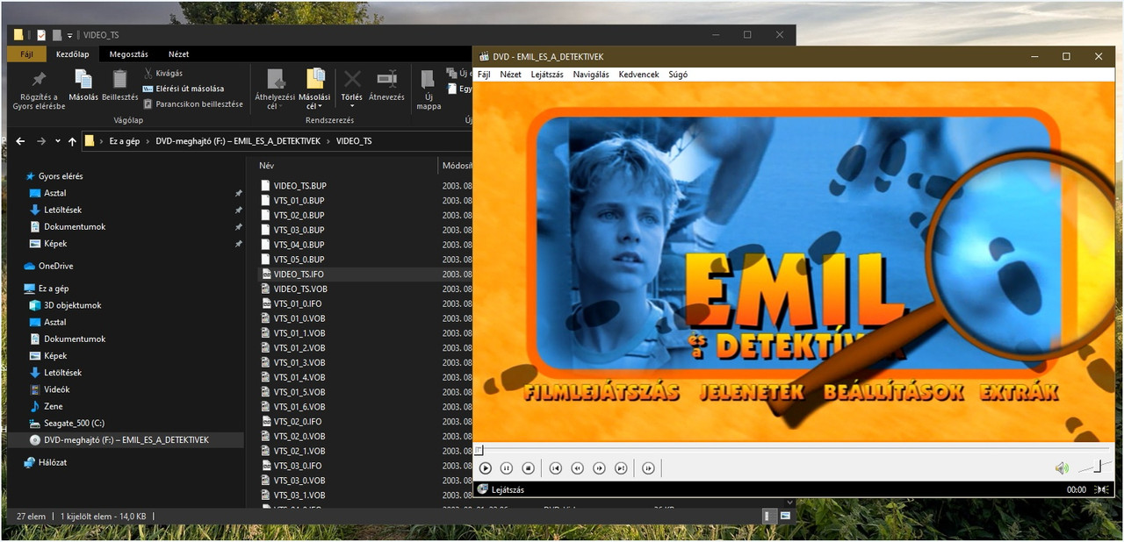This screenshot has height=542, width=1124.
Task: Select the file VTS_01_3.VOB
Action: pos(299,362)
